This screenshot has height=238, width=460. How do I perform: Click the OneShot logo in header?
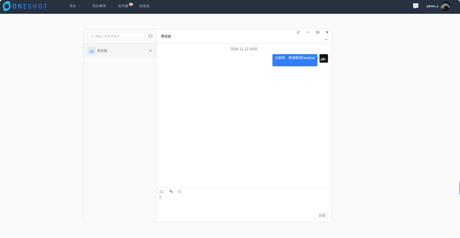[x=25, y=6]
